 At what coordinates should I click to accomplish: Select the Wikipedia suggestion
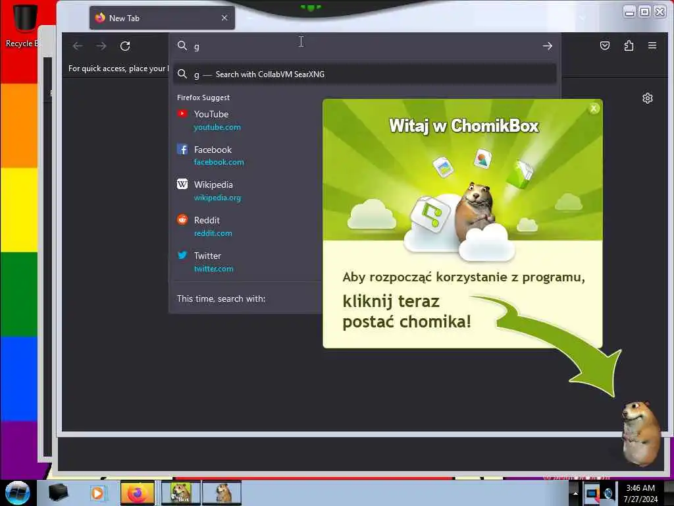[247, 190]
